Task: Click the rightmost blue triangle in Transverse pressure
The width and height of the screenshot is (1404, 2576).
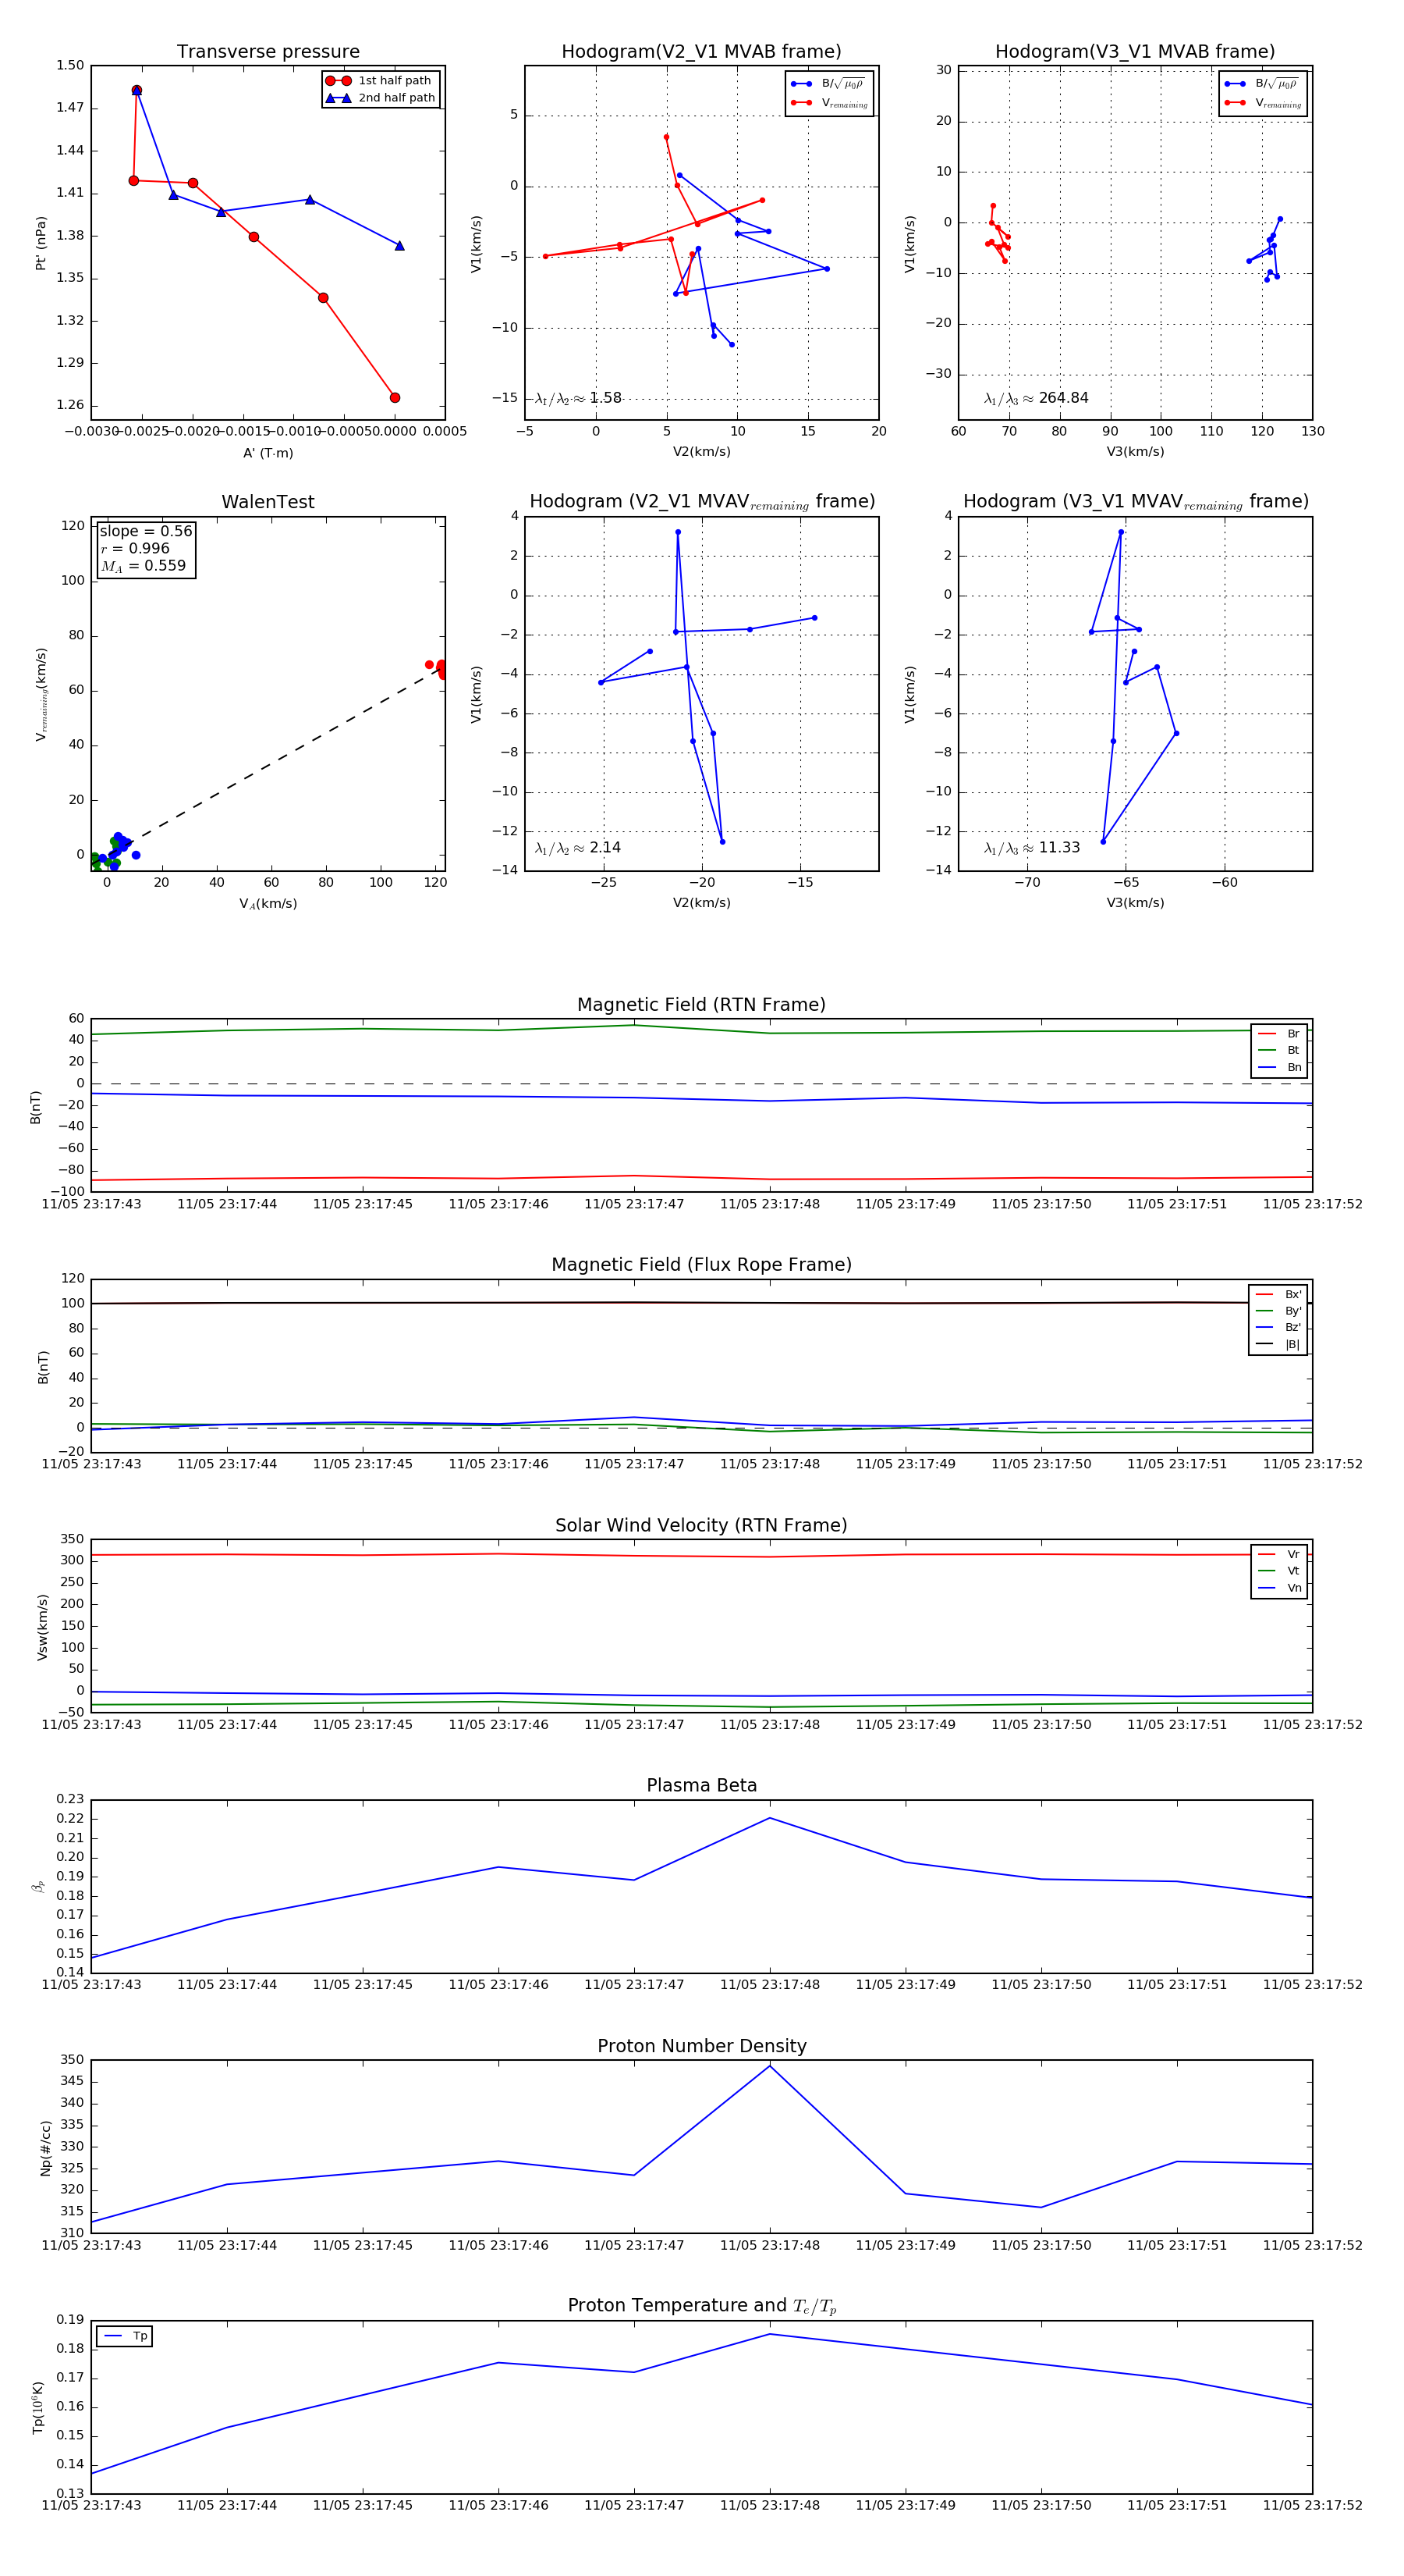Action: pos(399,245)
